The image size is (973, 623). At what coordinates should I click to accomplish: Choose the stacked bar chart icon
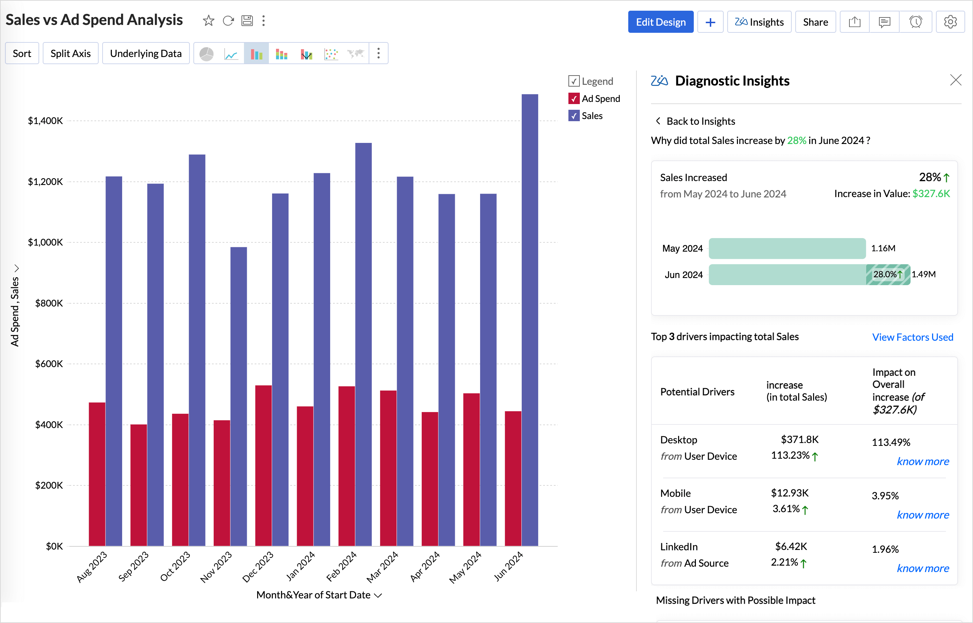tap(281, 54)
